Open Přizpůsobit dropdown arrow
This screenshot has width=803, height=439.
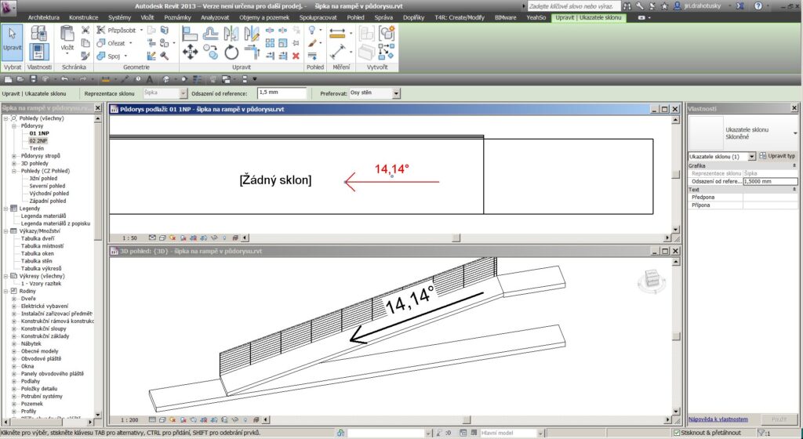(141, 31)
